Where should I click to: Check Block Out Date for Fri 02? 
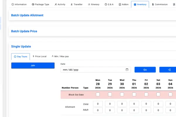click(146, 94)
